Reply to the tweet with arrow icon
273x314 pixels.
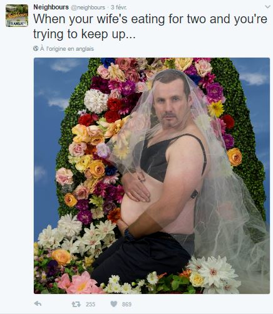tap(38, 303)
